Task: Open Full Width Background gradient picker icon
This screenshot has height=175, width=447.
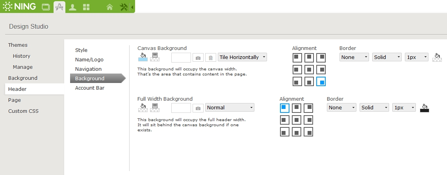Action: click(x=155, y=108)
